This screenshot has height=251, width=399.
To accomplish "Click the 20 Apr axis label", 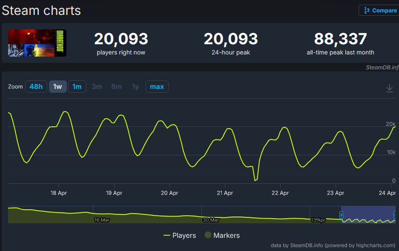I will 169,193.
